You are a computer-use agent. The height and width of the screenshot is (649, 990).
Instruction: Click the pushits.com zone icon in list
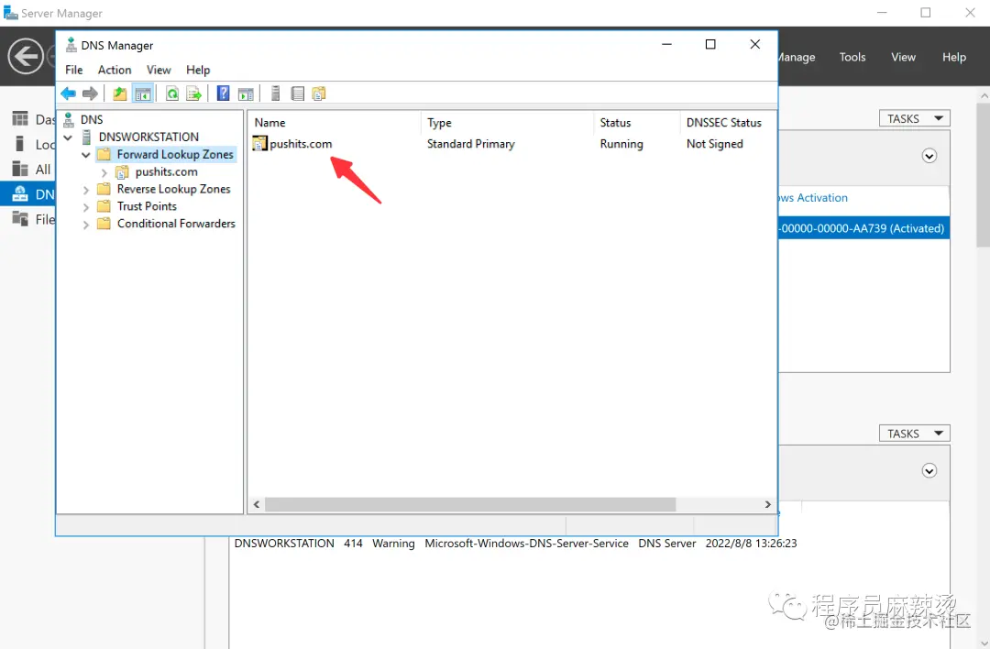pos(259,143)
